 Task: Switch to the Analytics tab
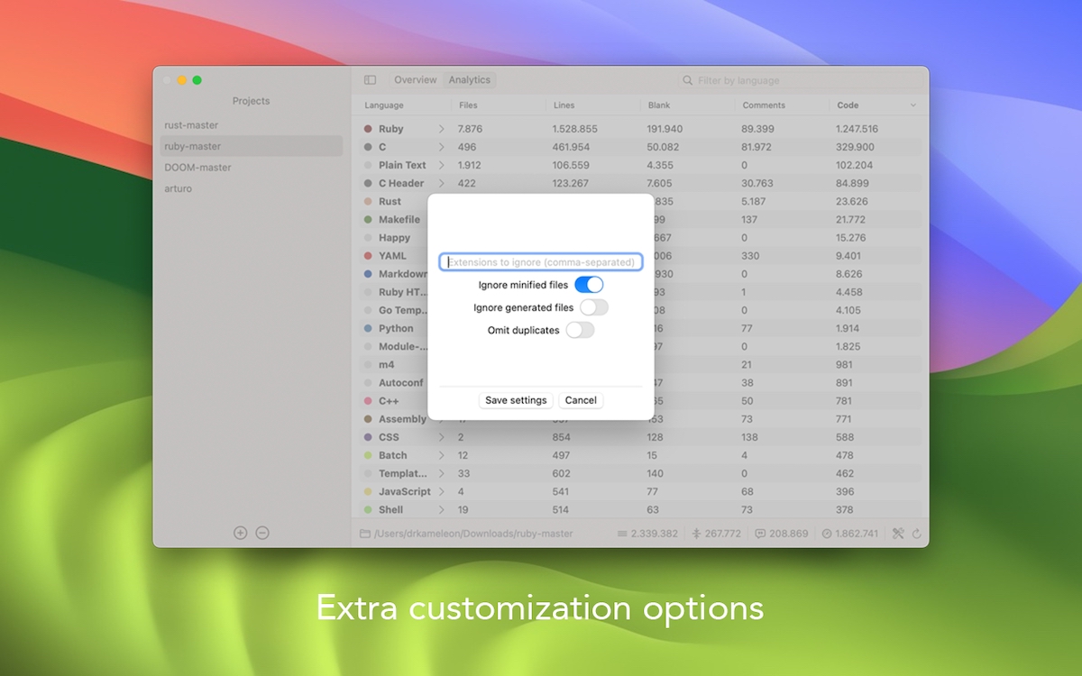coord(470,80)
